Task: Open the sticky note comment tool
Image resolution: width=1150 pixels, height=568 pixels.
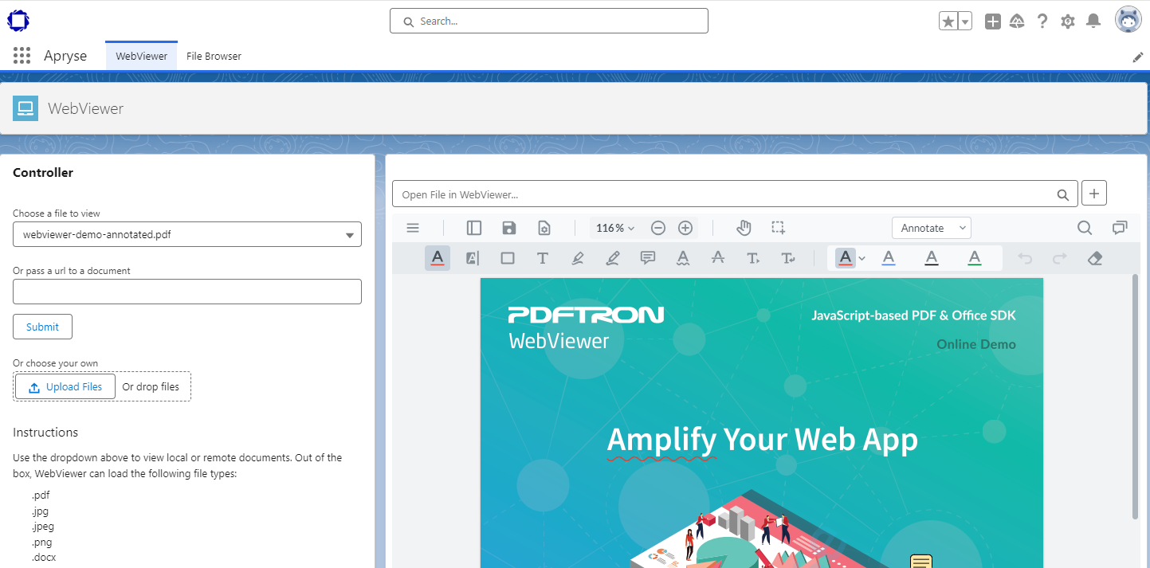Action: [x=647, y=257]
